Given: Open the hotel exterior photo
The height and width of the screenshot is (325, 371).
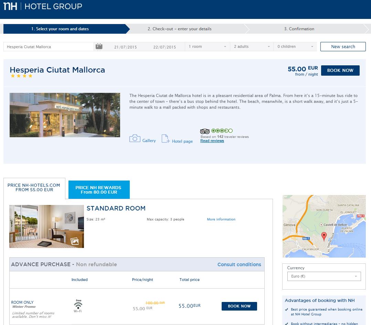Looking at the screenshot, I should click(65, 115).
